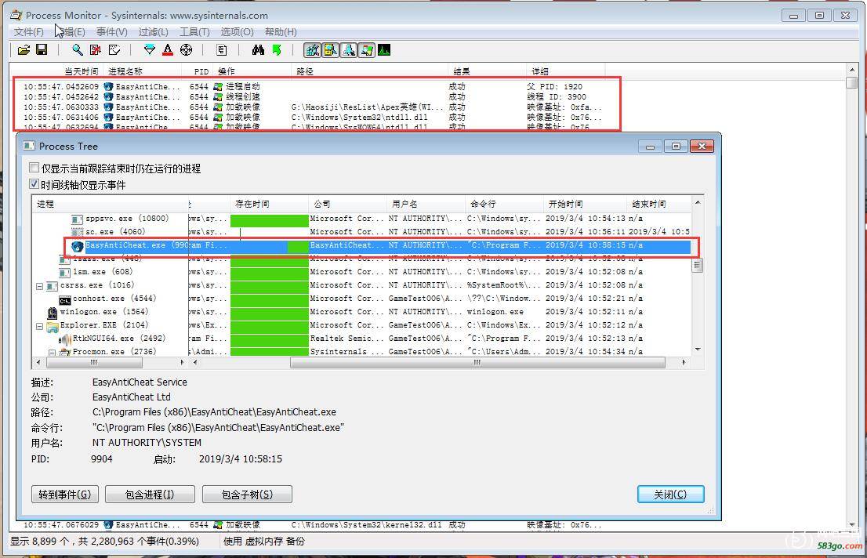Toggle capture with the magnifier icon
Image resolution: width=867 pixels, height=558 pixels.
(78, 50)
